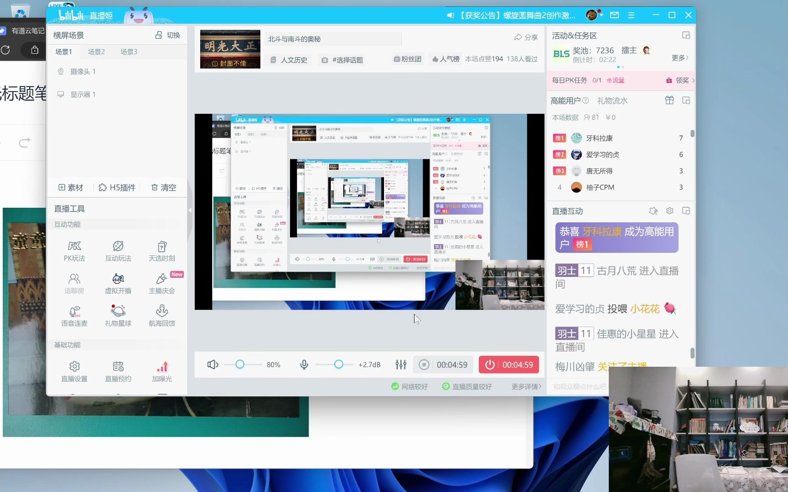Open the 礼物星球 tool
Screen dimensions: 788x492
point(118,316)
